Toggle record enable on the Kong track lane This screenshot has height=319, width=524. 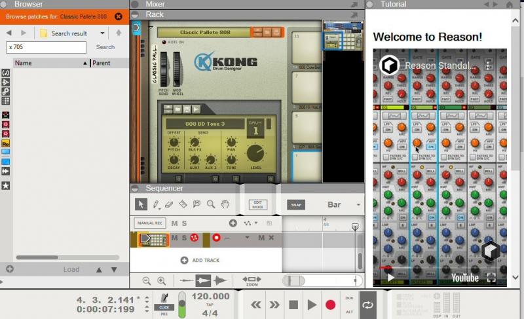(217, 238)
